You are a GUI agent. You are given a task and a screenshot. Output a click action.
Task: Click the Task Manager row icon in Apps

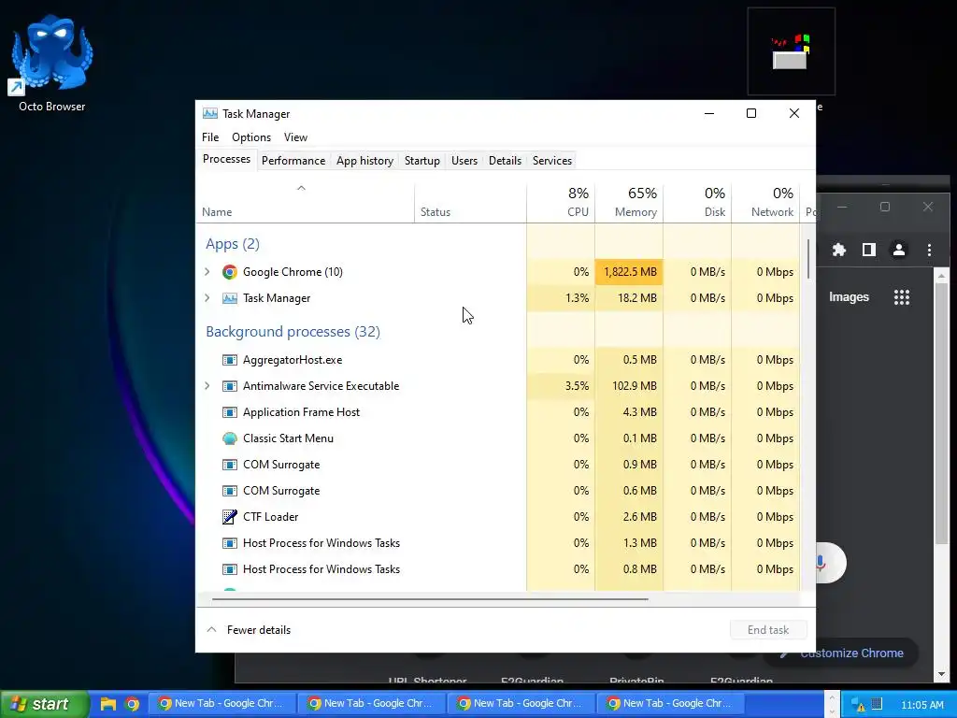(x=230, y=298)
